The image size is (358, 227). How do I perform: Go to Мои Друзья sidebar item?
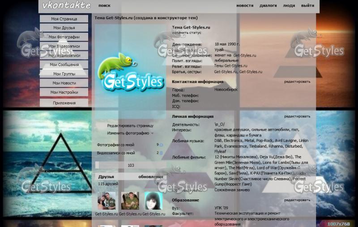coord(64,28)
